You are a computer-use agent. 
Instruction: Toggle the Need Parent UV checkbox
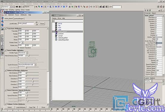(x=19, y=62)
